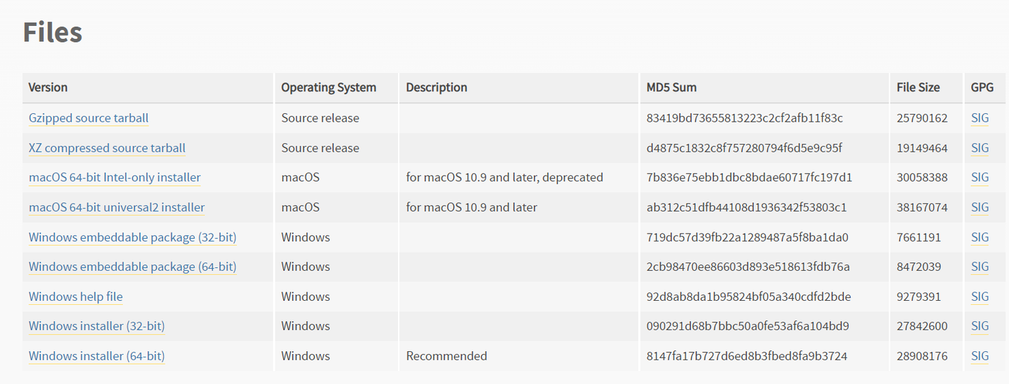Image resolution: width=1009 pixels, height=384 pixels.
Task: Click macOS 64-bit Intel-only installer link
Action: (x=114, y=178)
